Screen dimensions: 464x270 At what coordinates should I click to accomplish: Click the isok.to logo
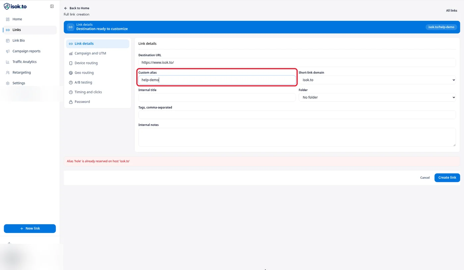pyautogui.click(x=15, y=6)
